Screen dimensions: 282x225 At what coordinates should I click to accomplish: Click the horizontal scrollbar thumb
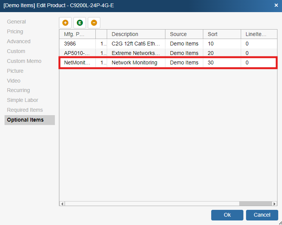(151, 204)
